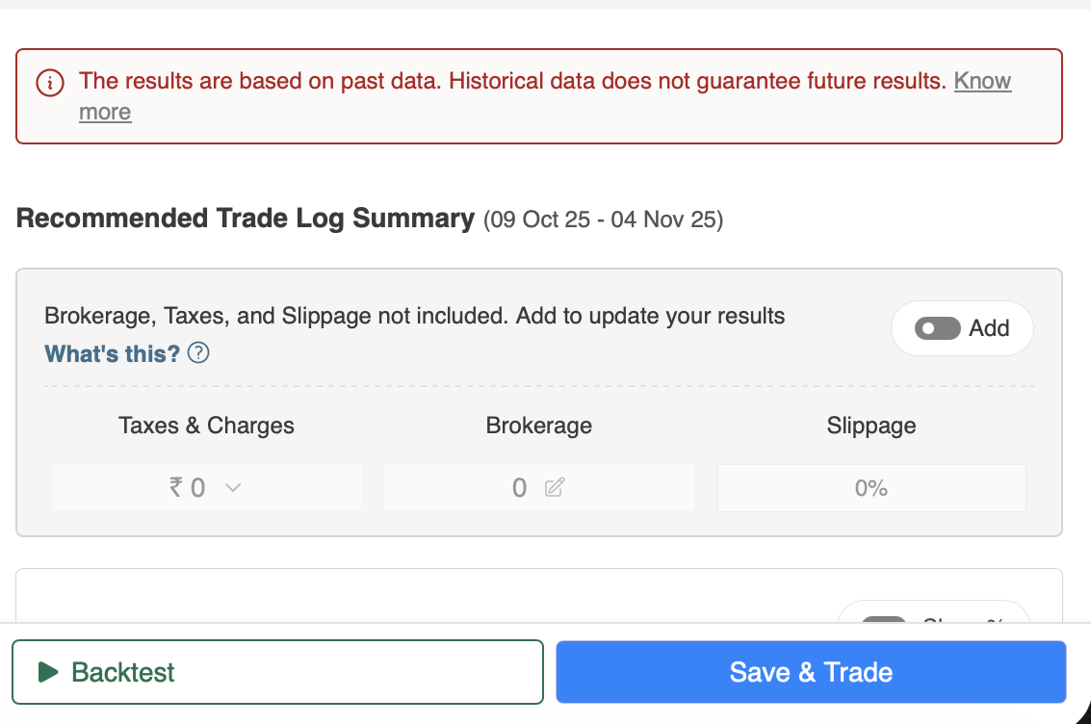1091x724 pixels.
Task: Click the info icon in the warning banner
Action: (50, 83)
